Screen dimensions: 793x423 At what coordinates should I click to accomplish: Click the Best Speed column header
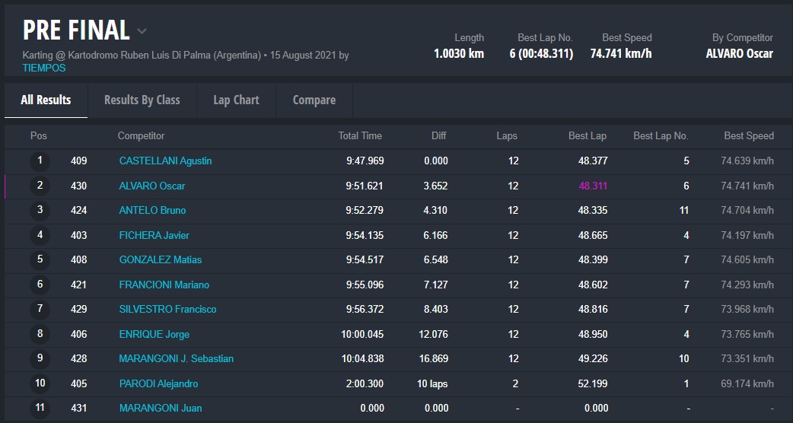[748, 135]
